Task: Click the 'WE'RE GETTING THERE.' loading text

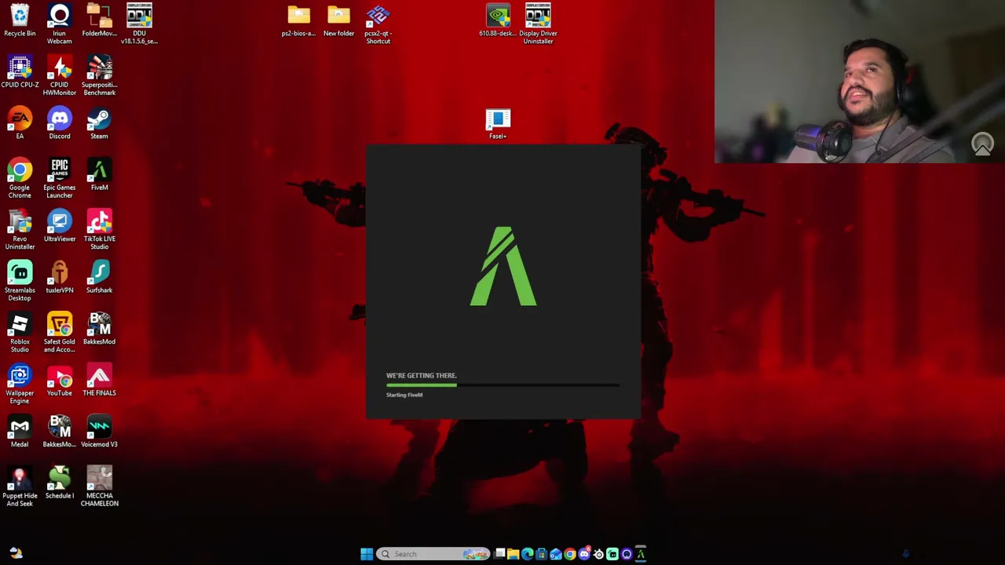Action: (x=421, y=375)
